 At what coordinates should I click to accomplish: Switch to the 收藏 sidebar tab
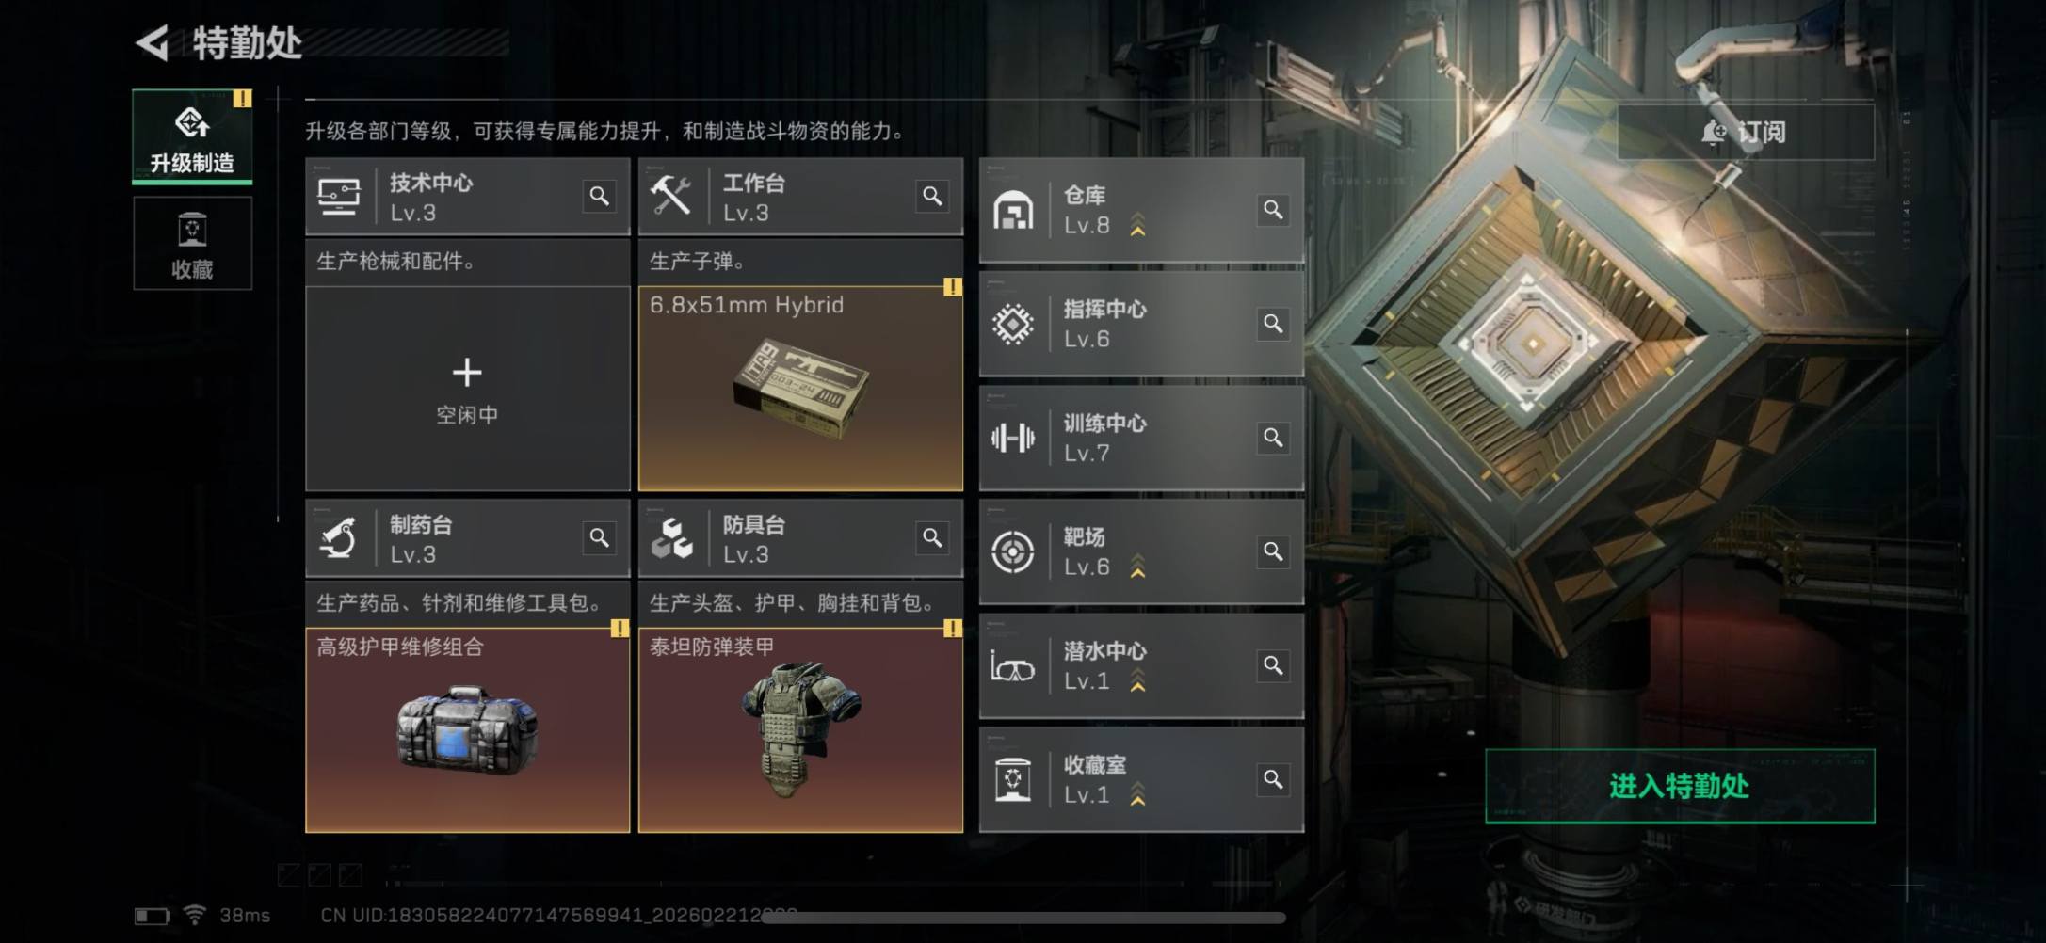coord(192,244)
